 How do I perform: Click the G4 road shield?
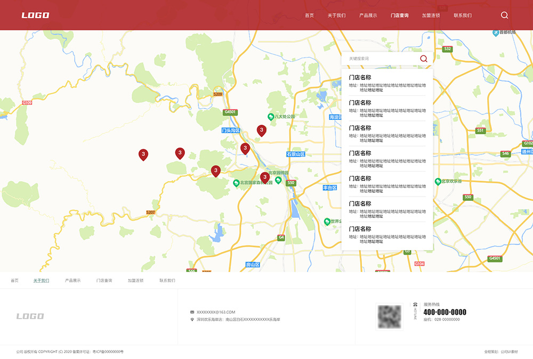point(281,238)
